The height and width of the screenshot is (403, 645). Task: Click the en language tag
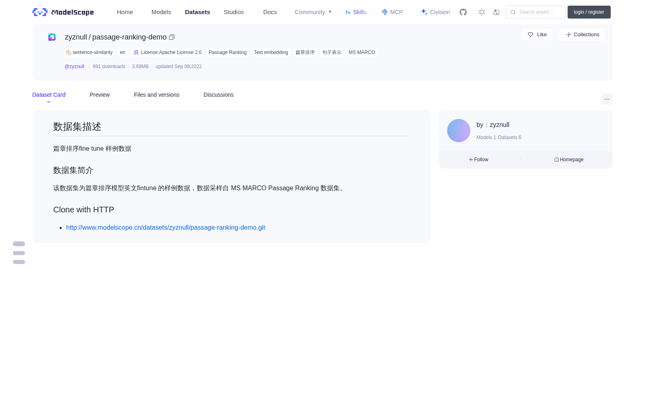click(123, 52)
